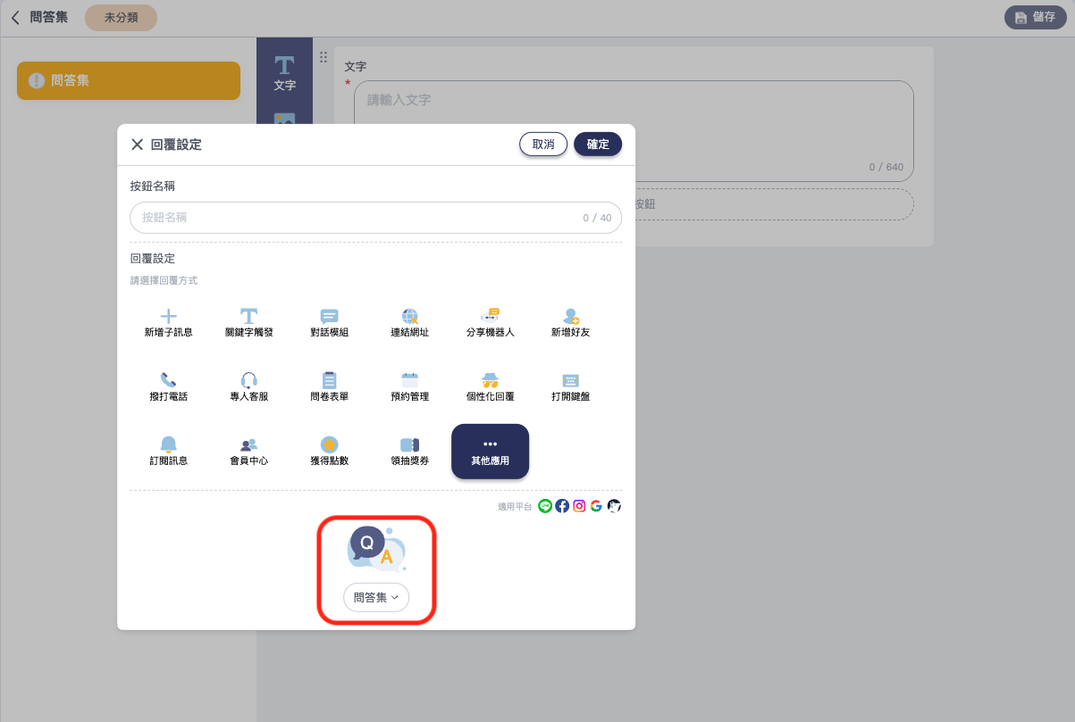Select the 新增子訊息 plus icon

click(x=168, y=317)
